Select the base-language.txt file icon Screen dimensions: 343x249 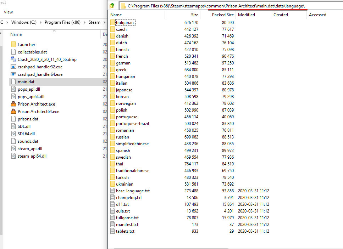pos(112,191)
